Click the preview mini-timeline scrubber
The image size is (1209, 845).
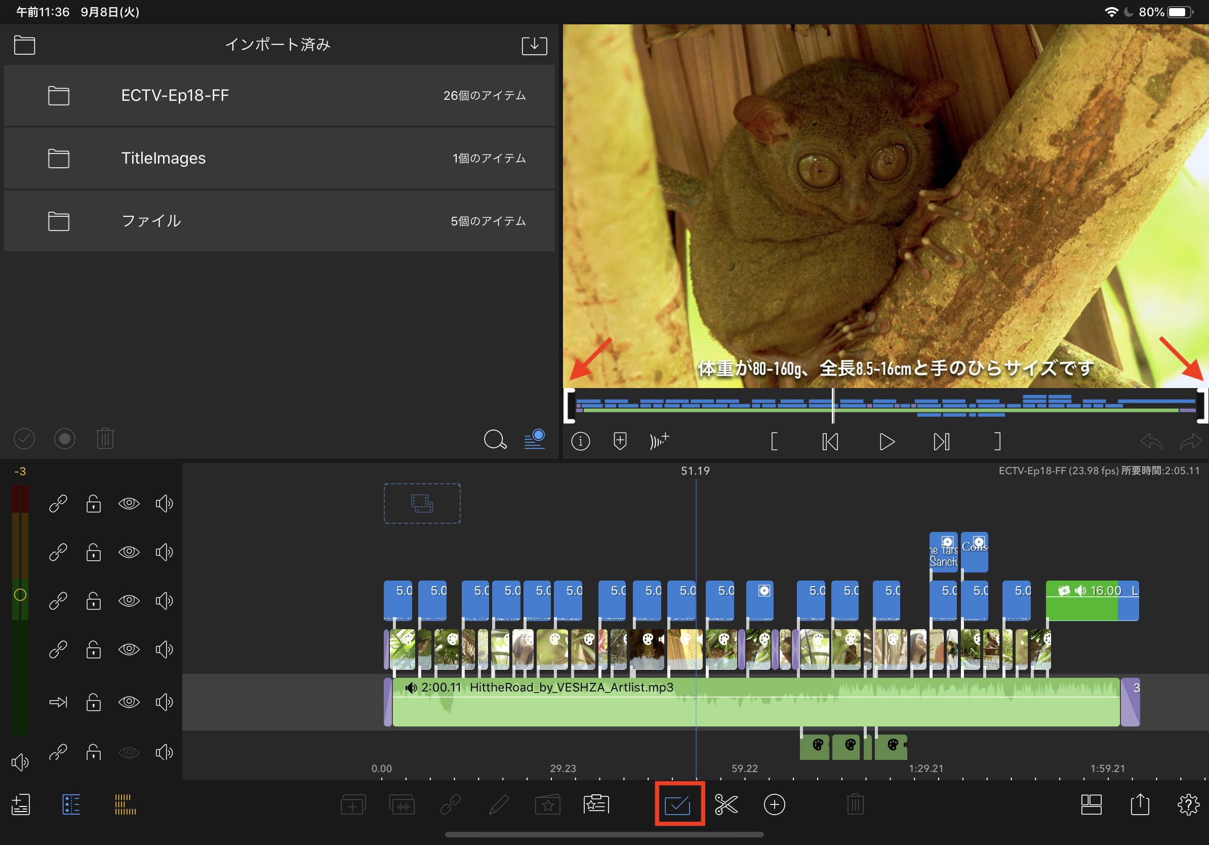point(884,405)
